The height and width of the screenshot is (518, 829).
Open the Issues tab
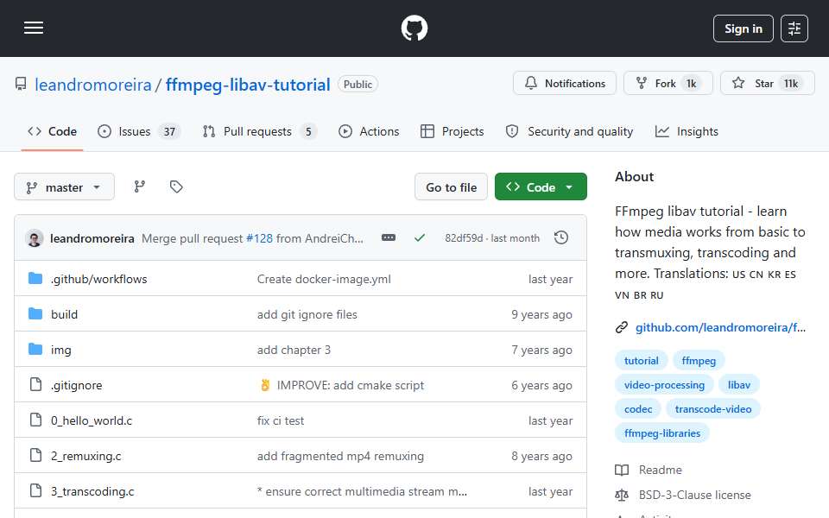(x=140, y=131)
